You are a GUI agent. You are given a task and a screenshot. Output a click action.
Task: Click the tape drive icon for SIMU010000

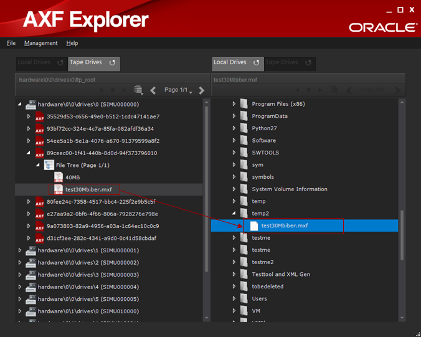[x=31, y=311]
